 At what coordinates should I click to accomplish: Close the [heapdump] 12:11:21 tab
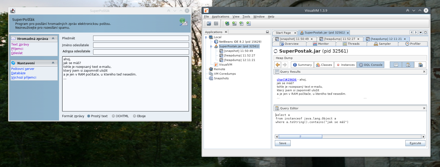405,39
